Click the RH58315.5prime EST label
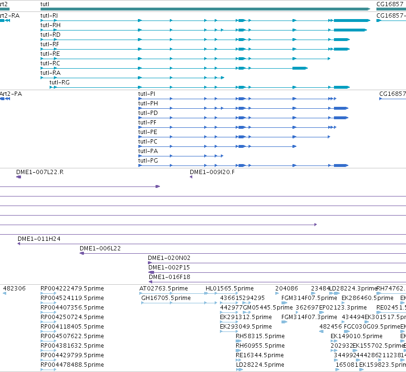 [260, 336]
